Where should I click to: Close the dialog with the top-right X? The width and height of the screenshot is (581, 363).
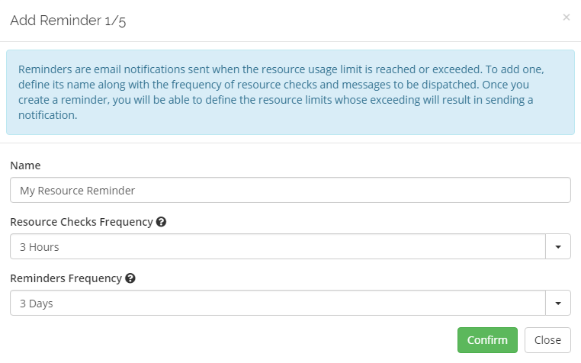566,17
